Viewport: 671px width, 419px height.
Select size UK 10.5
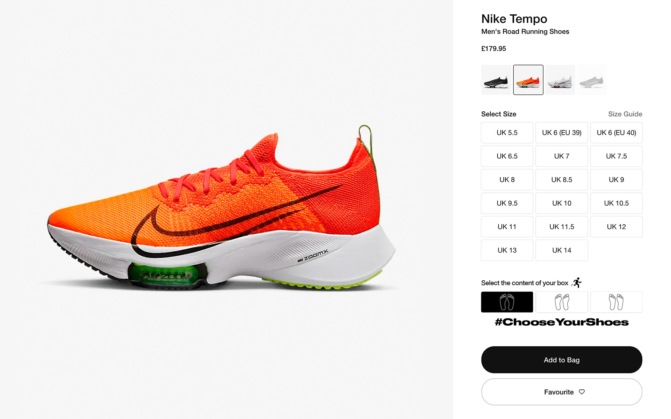pyautogui.click(x=616, y=203)
